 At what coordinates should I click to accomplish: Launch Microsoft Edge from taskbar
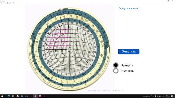click(x=8, y=96)
